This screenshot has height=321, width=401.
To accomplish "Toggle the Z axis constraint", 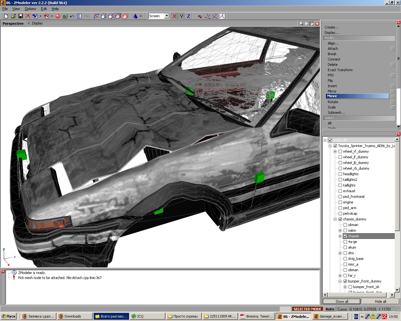I will coord(188,16).
